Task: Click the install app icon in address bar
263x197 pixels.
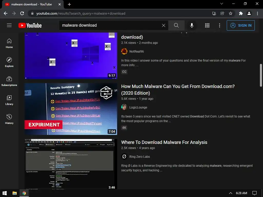Action: (214, 13)
